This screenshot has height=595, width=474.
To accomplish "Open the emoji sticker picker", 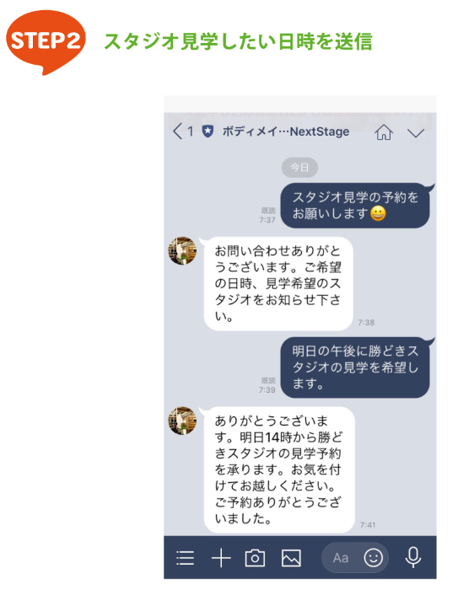I will [x=374, y=558].
